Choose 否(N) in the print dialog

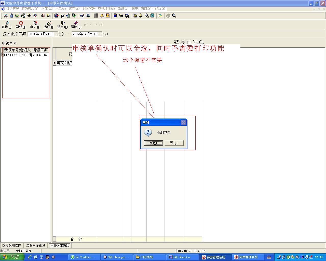pos(174,143)
